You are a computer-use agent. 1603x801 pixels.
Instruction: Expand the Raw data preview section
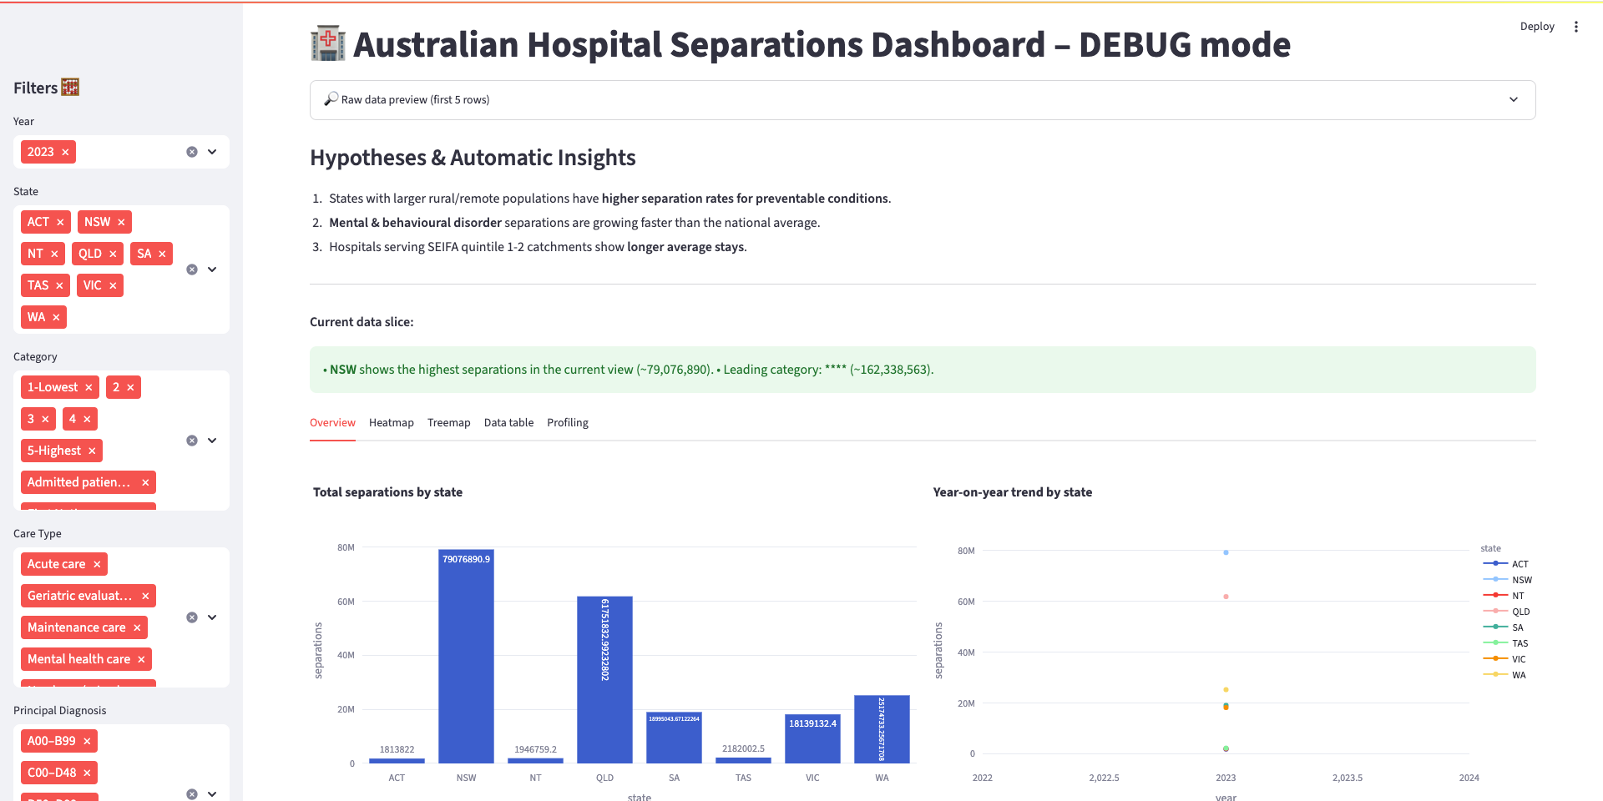coord(923,100)
